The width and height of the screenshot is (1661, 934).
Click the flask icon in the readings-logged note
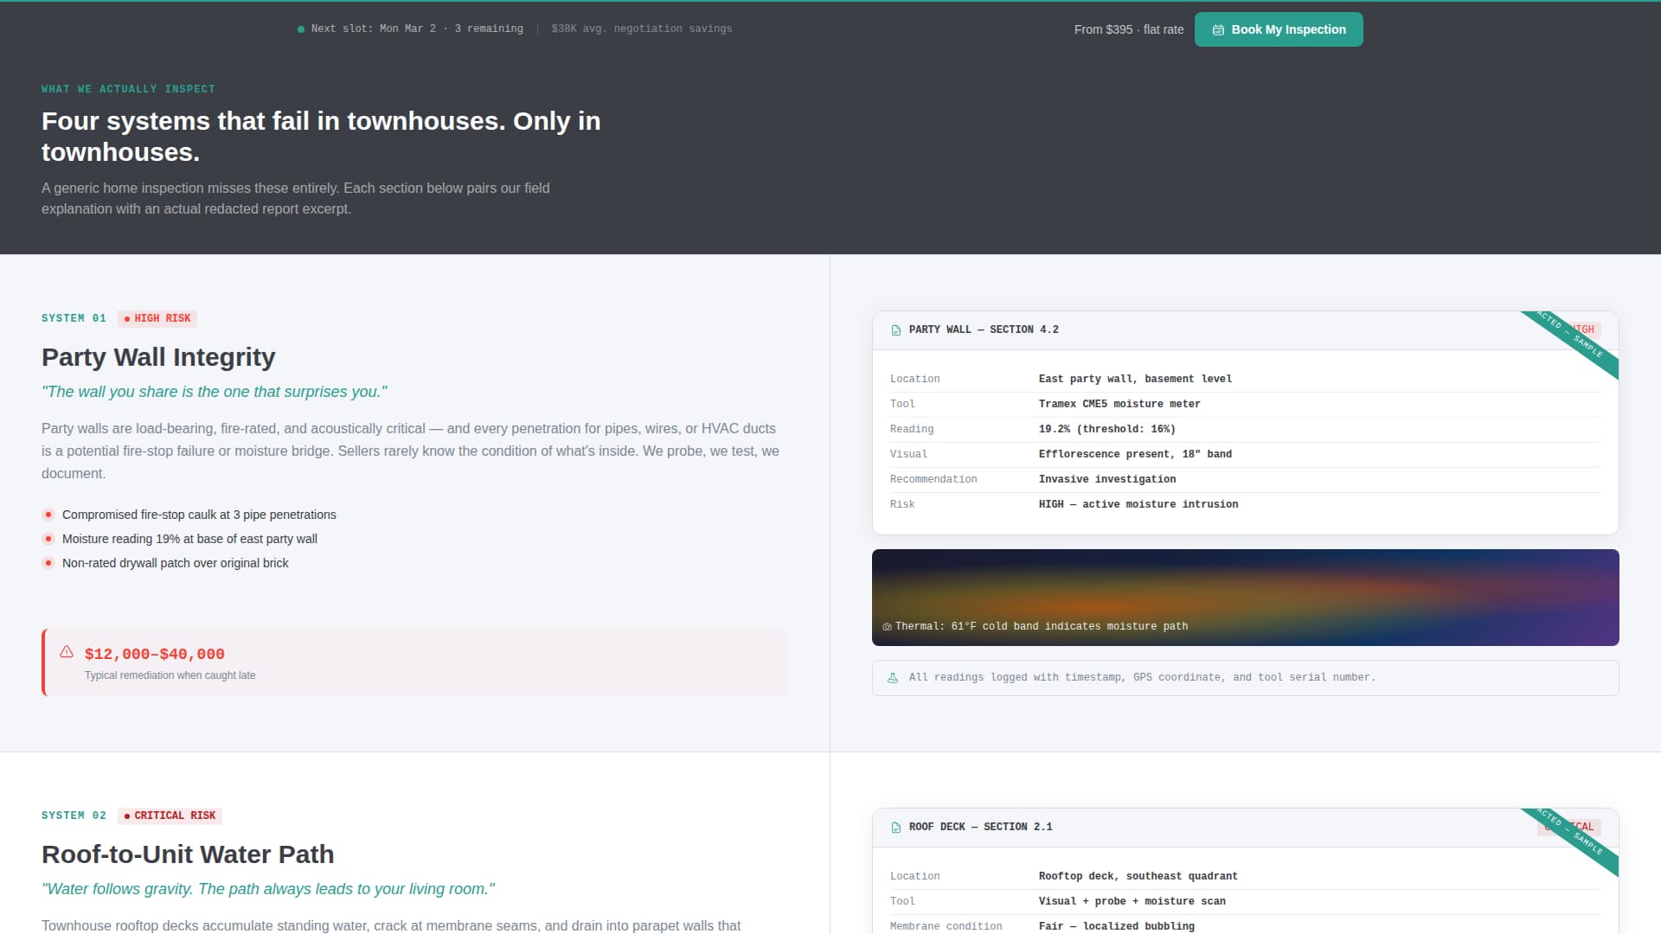point(892,678)
